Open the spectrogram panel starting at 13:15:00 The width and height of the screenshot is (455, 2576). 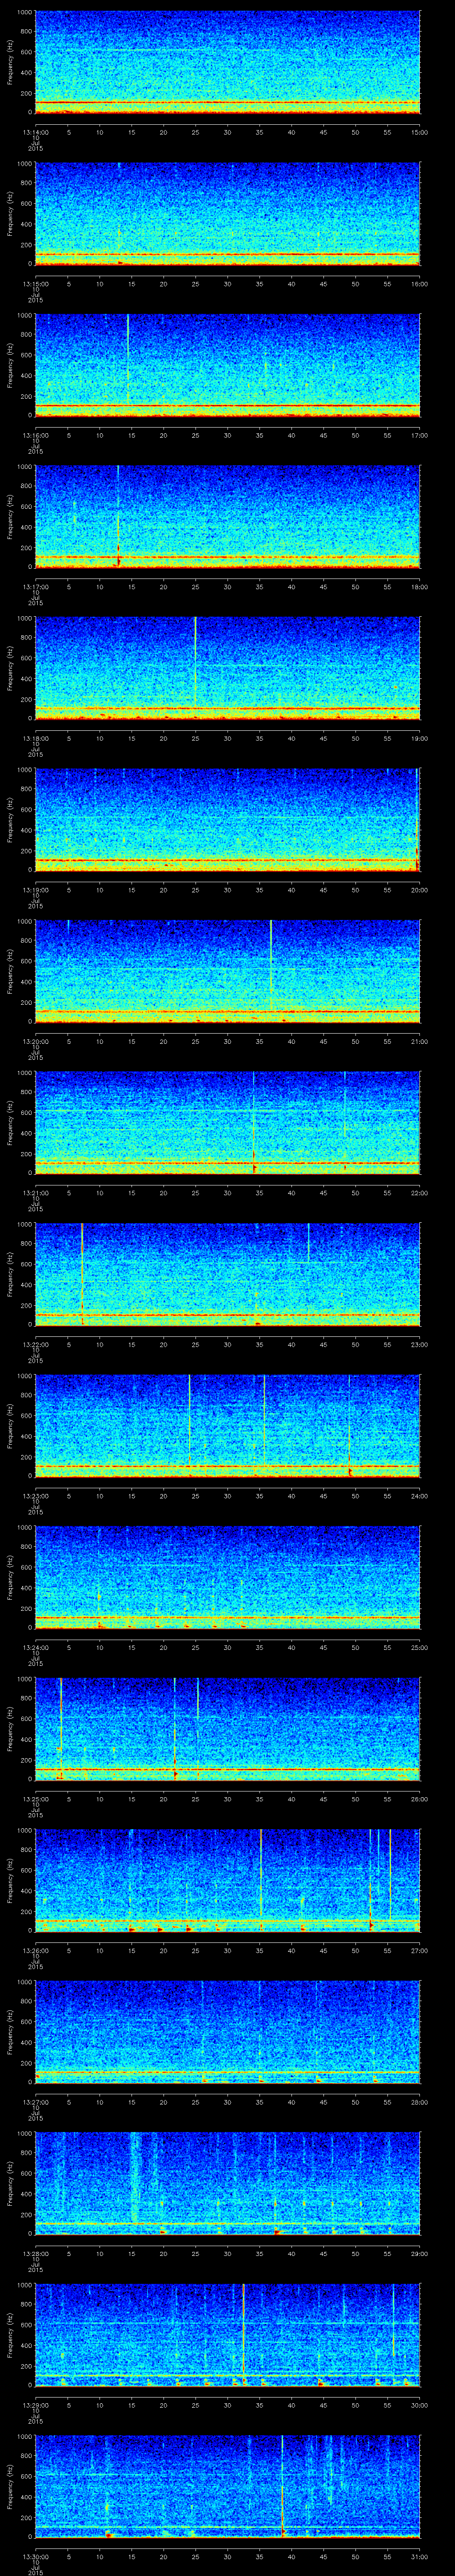tap(227, 213)
